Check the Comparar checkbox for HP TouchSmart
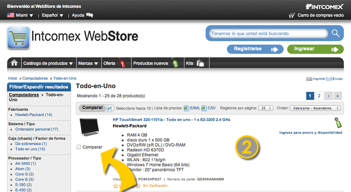Viewport: 351px width, 192px height. point(78,147)
